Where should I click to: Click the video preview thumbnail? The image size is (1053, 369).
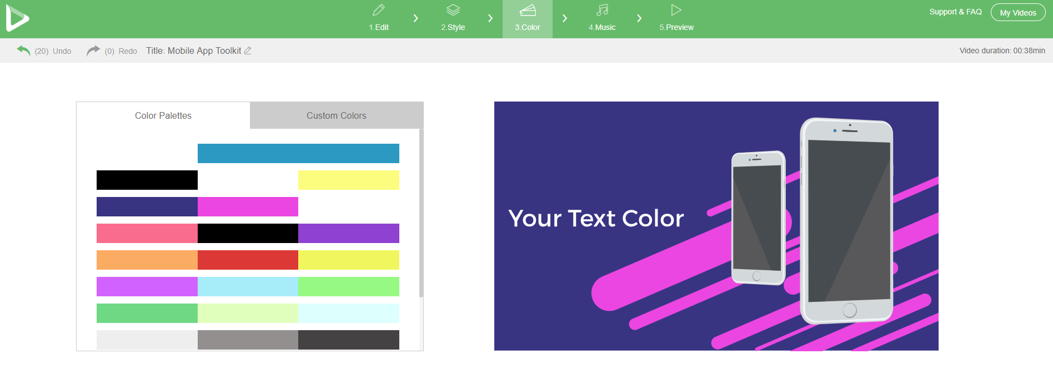716,226
